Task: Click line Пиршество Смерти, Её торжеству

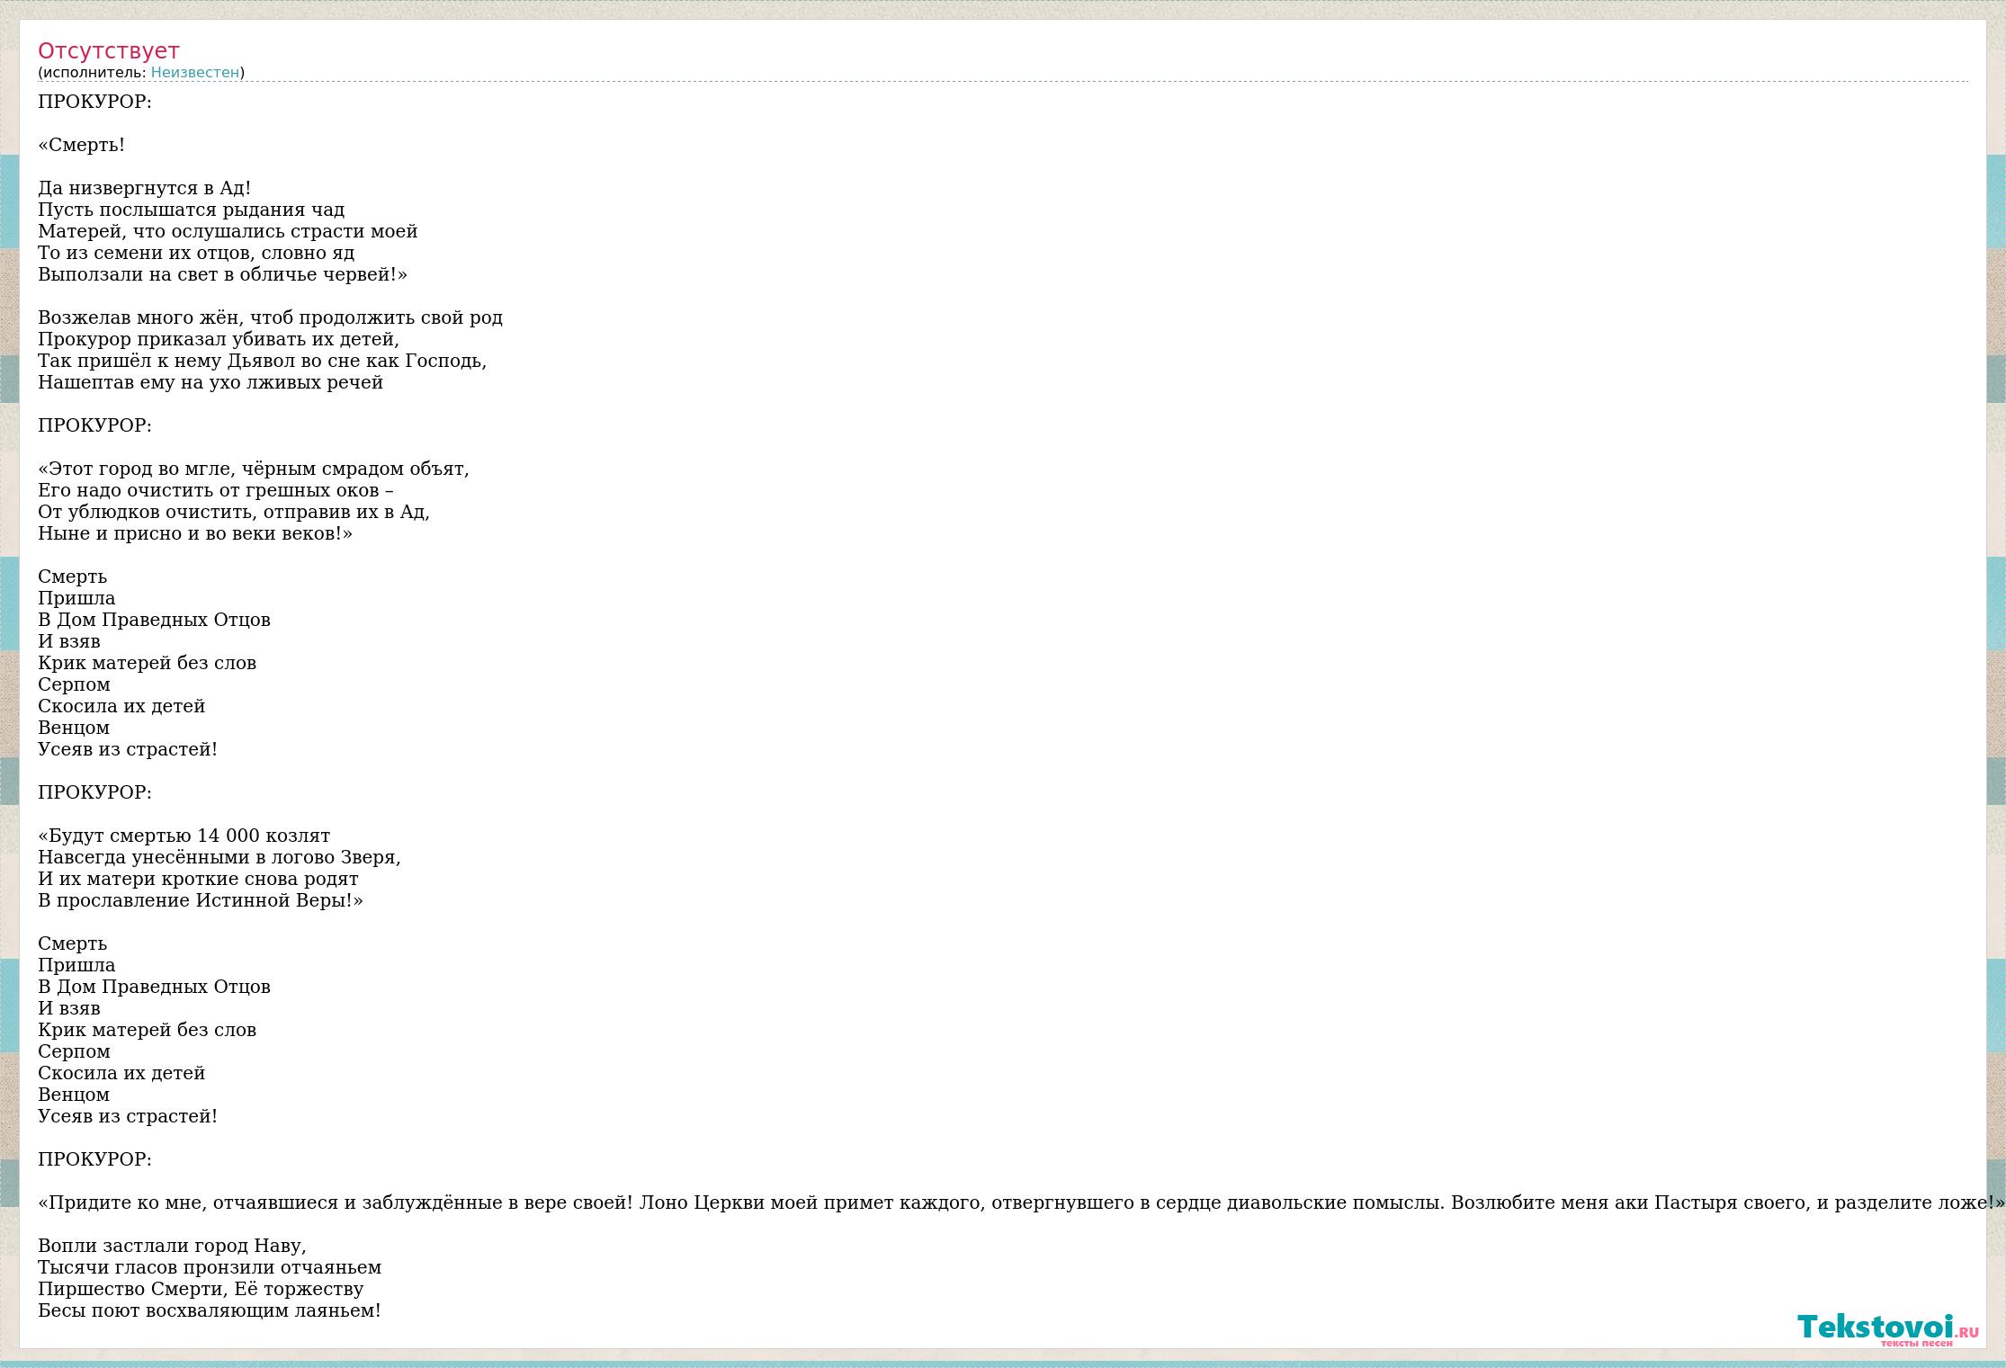Action: pos(201,1289)
